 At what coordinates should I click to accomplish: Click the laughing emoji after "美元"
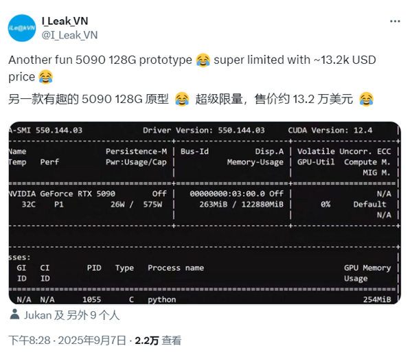pos(367,100)
